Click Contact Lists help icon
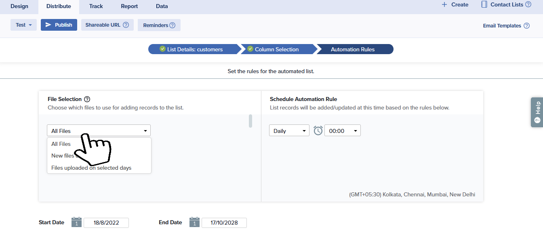Viewport: 543px width, 240px height. [x=528, y=5]
